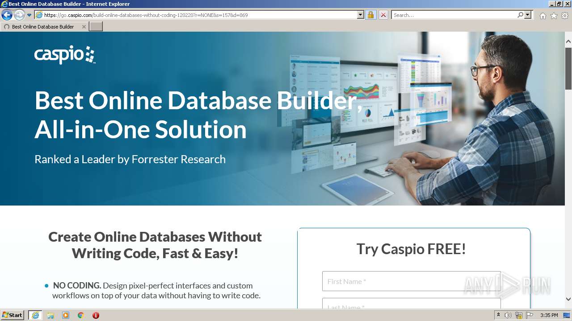Open the media player taskbar icon
The width and height of the screenshot is (572, 321).
pyautogui.click(x=66, y=315)
